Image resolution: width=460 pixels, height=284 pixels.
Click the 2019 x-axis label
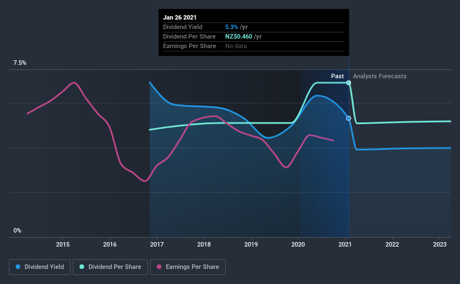click(x=251, y=244)
